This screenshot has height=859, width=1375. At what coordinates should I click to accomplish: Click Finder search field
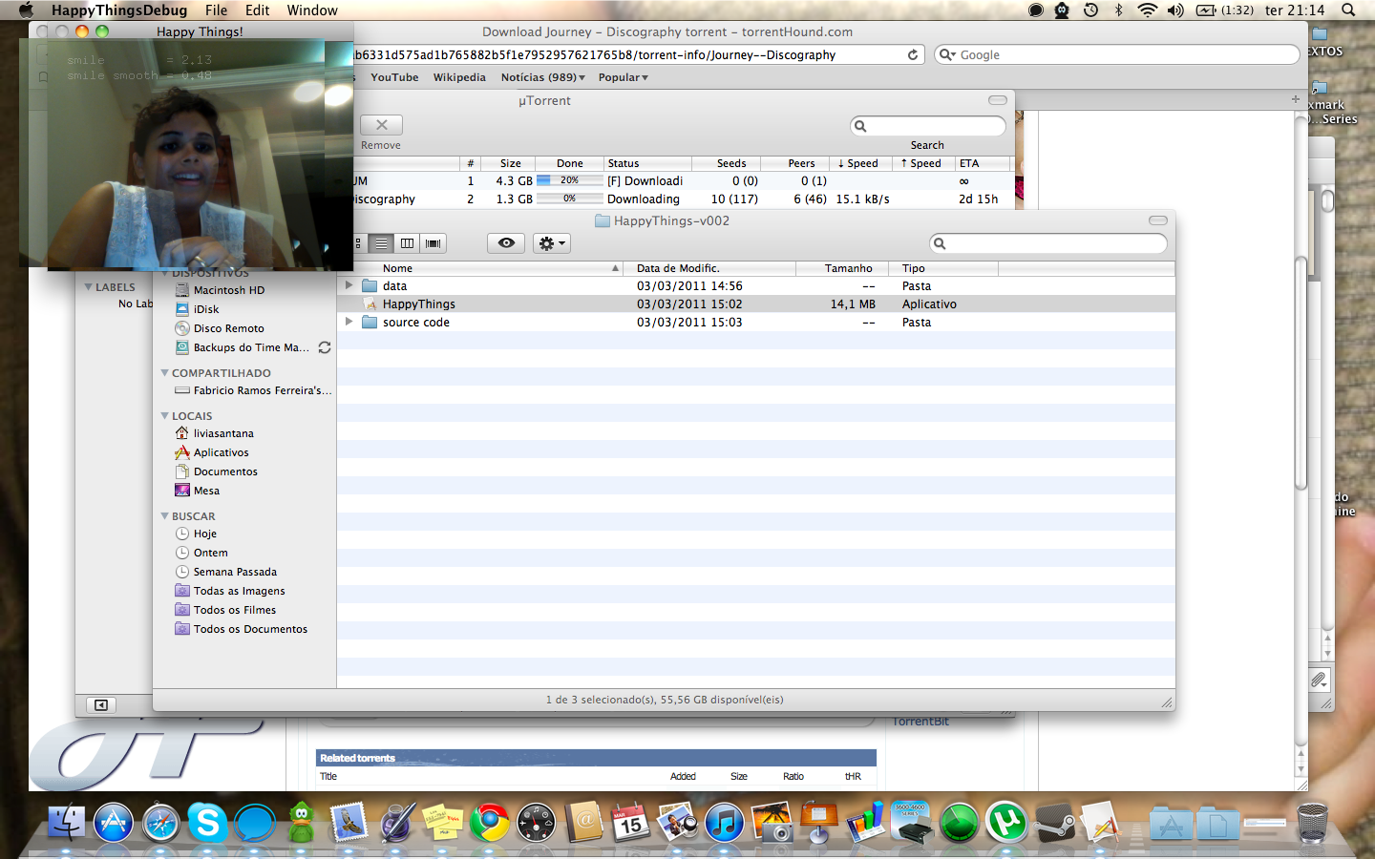(x=1048, y=243)
